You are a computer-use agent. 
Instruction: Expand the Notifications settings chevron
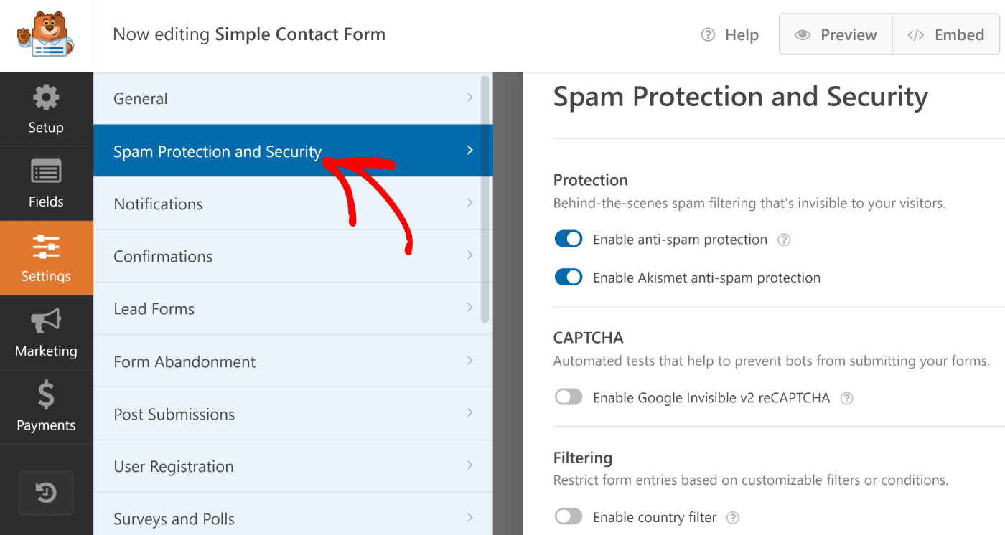[x=470, y=203]
